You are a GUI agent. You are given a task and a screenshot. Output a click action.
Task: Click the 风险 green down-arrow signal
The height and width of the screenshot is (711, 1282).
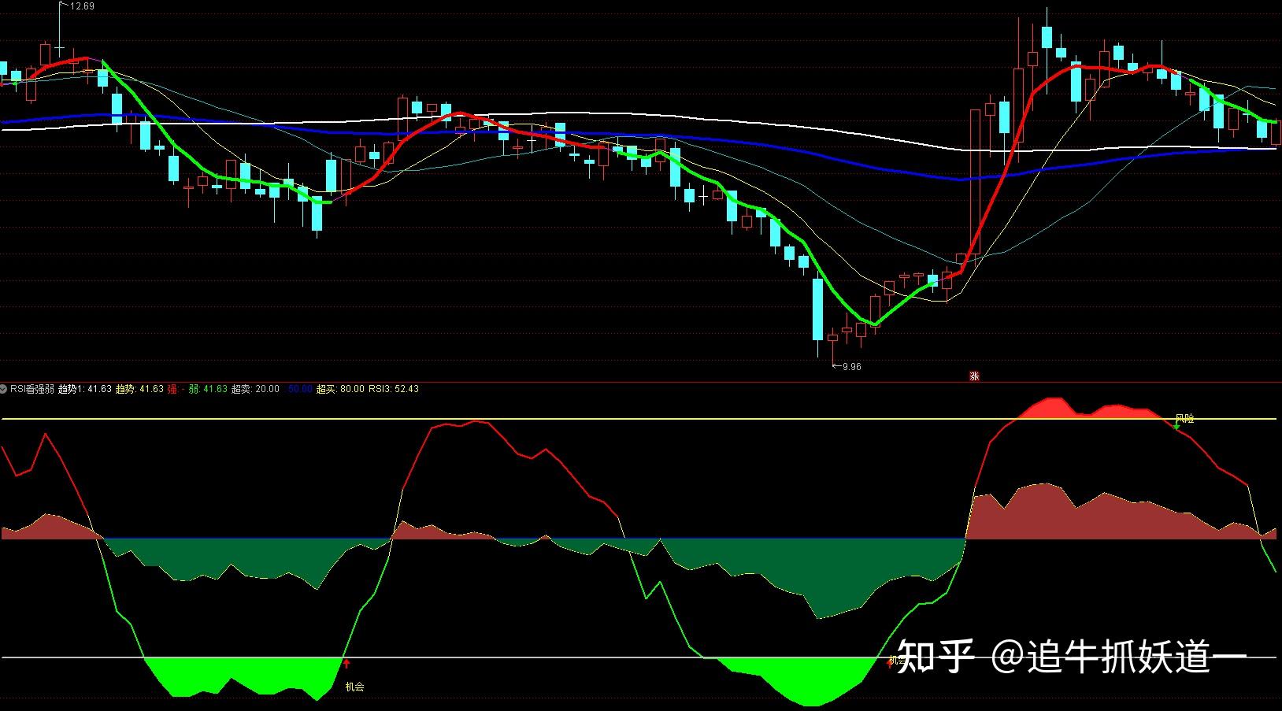click(1176, 425)
